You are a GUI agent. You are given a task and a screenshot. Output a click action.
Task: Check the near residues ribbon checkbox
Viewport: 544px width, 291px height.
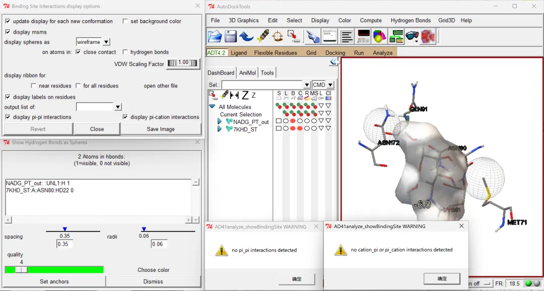[x=33, y=86]
